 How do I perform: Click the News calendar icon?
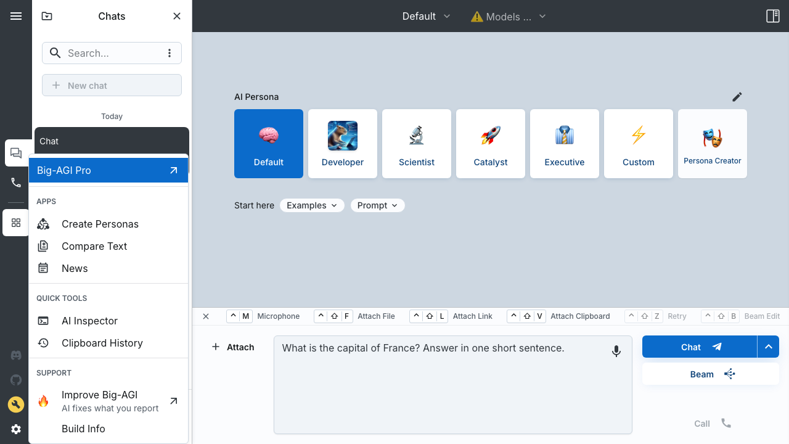(x=43, y=268)
